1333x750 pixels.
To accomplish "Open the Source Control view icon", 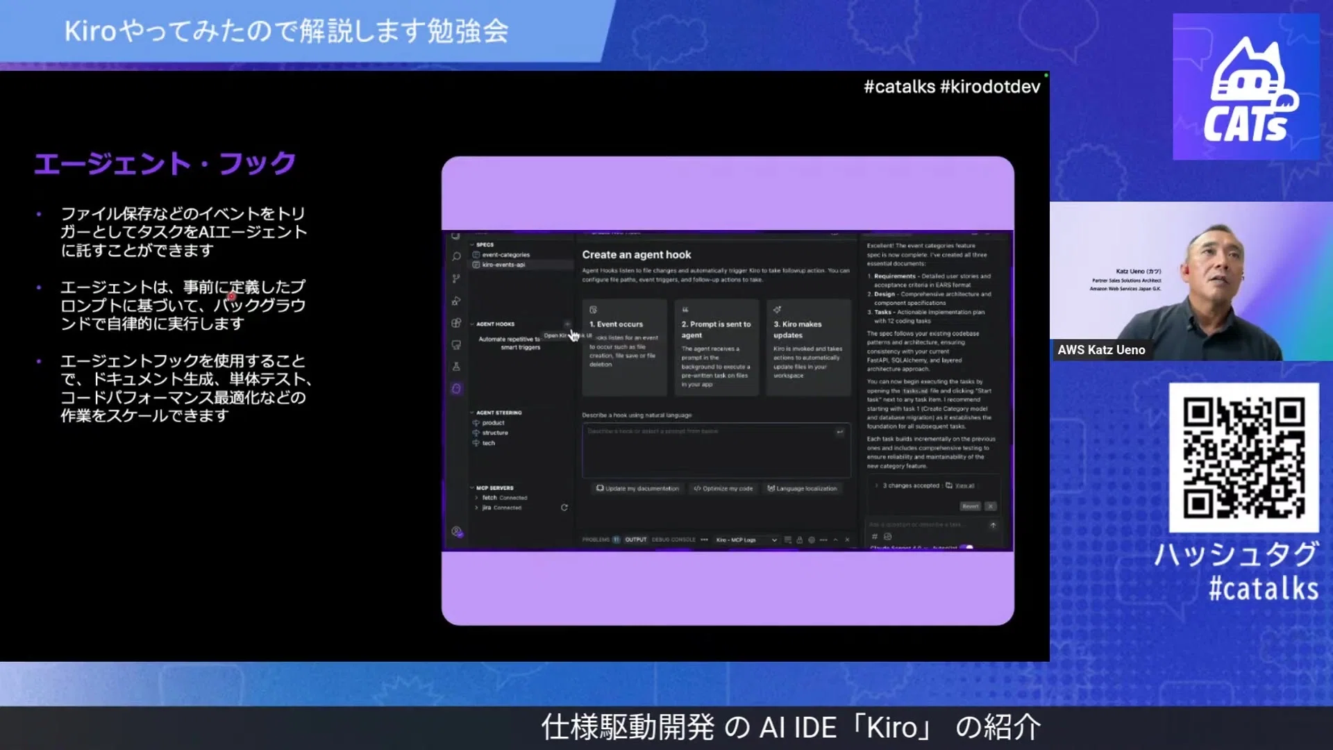I will pyautogui.click(x=456, y=278).
